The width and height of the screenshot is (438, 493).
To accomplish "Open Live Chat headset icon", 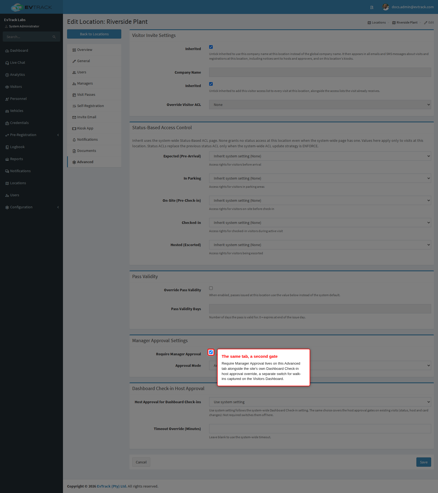I will (x=7, y=63).
